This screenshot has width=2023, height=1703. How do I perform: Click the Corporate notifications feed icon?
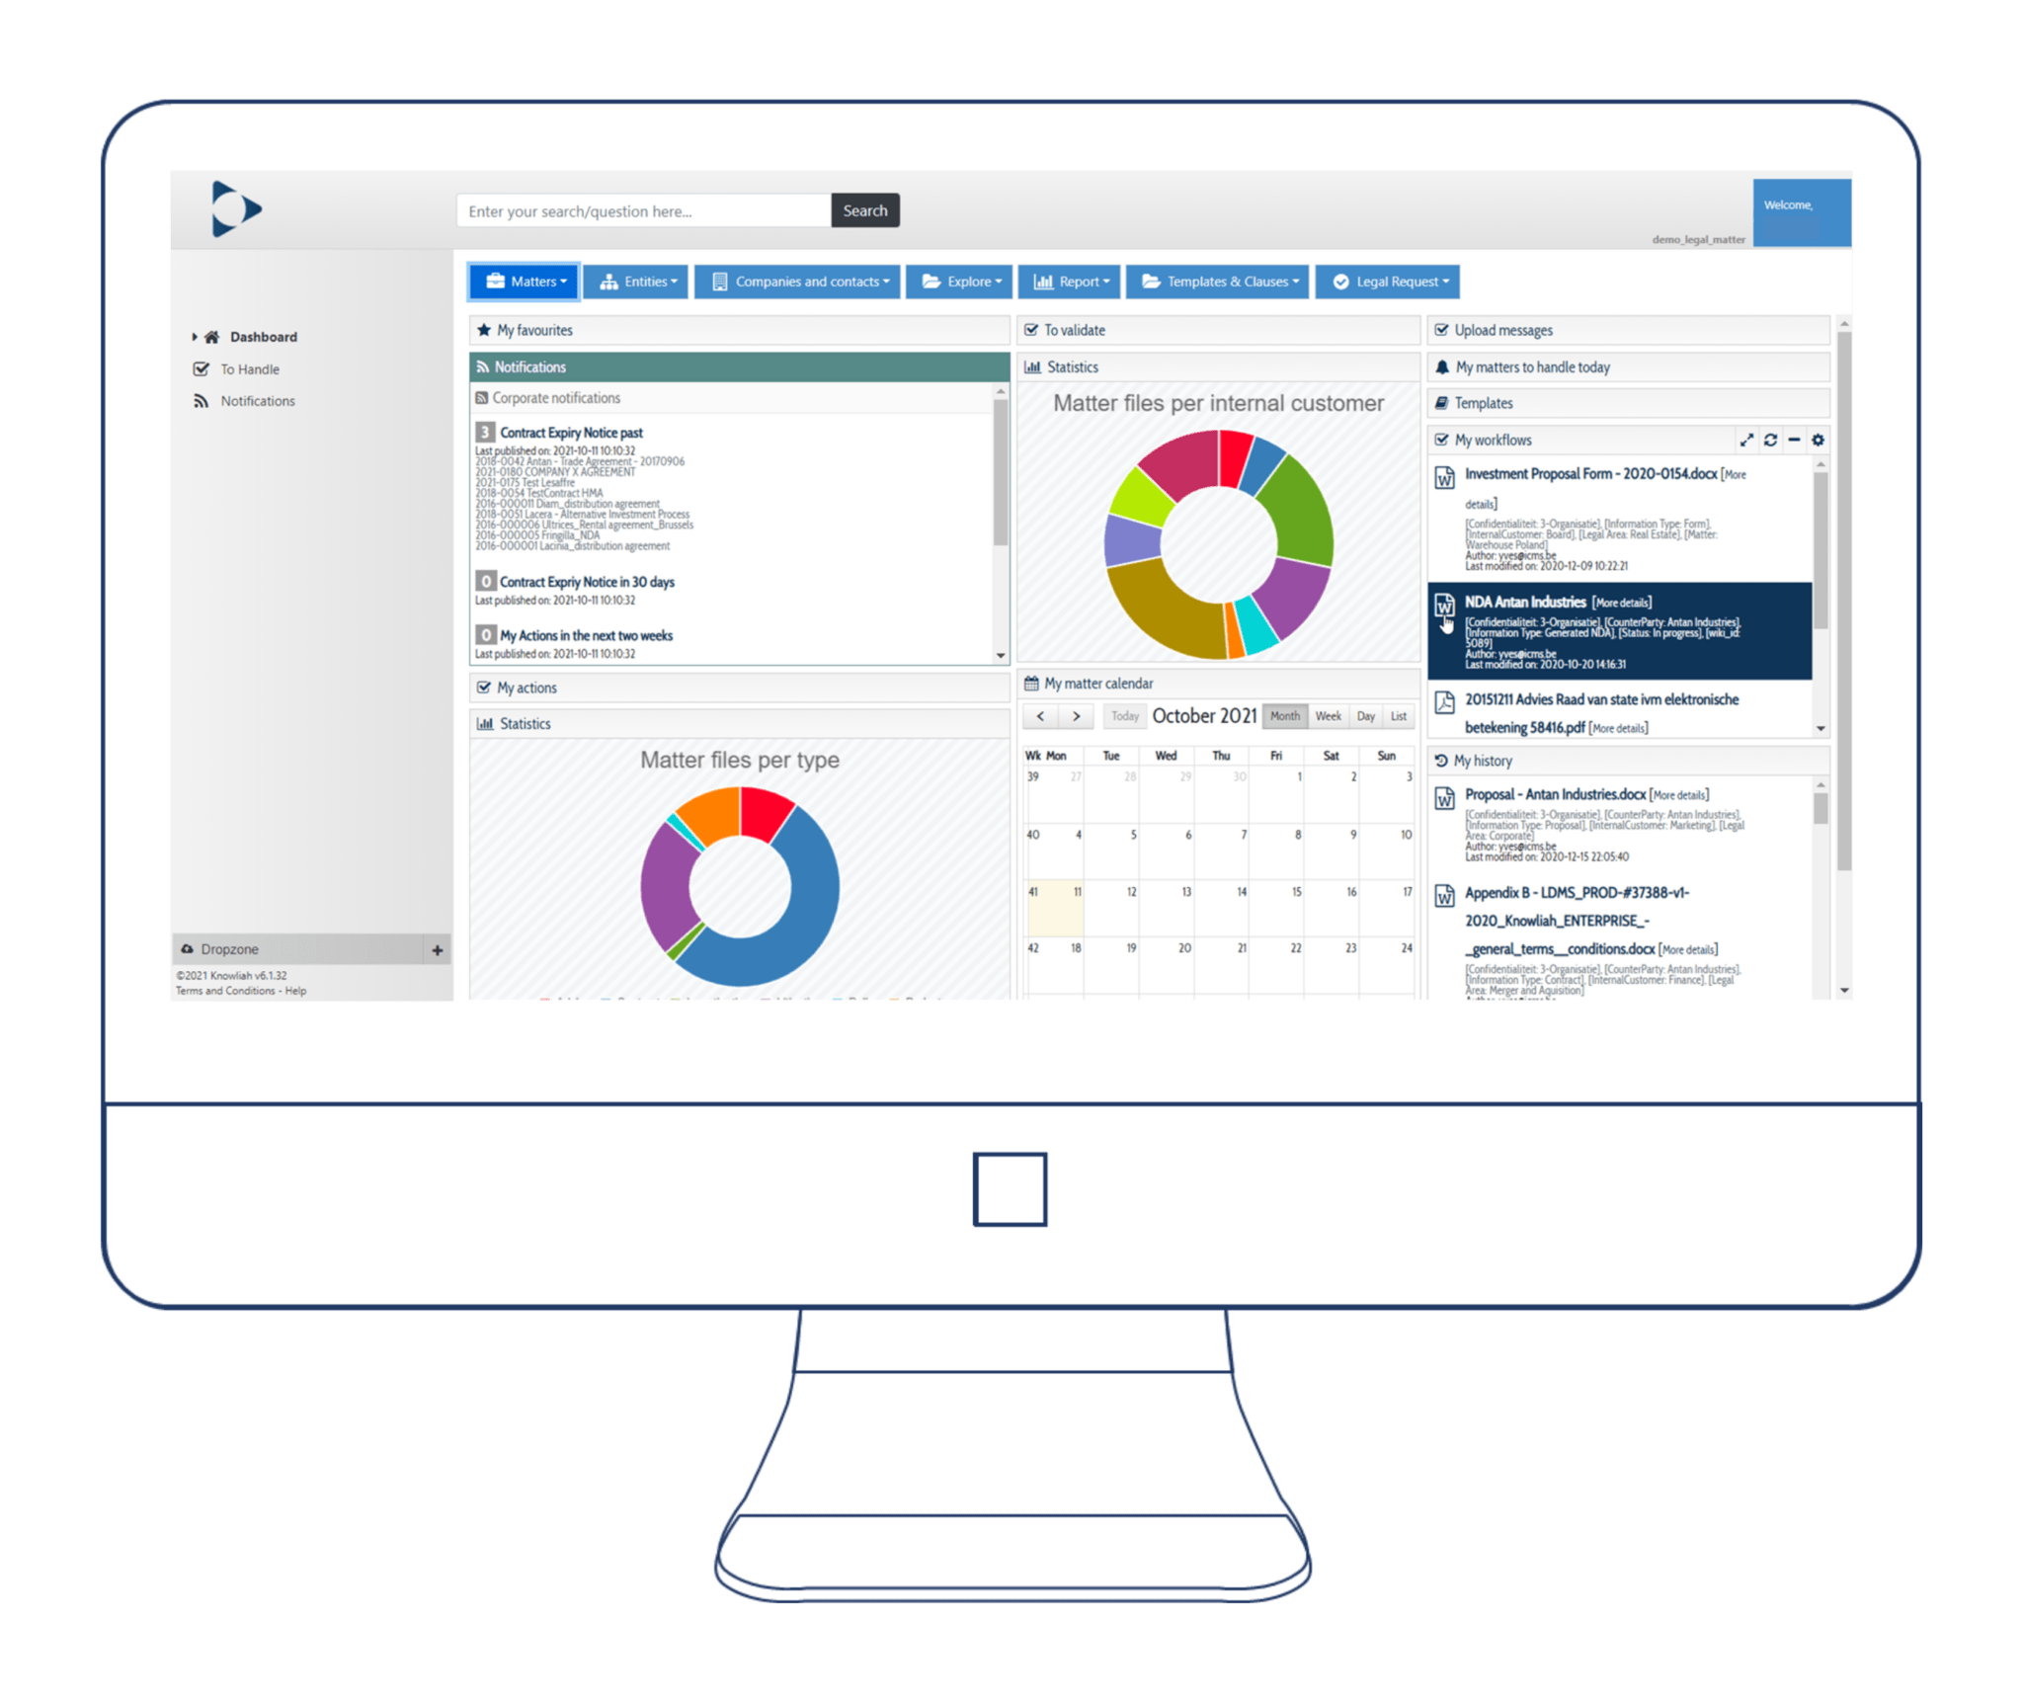[x=482, y=398]
